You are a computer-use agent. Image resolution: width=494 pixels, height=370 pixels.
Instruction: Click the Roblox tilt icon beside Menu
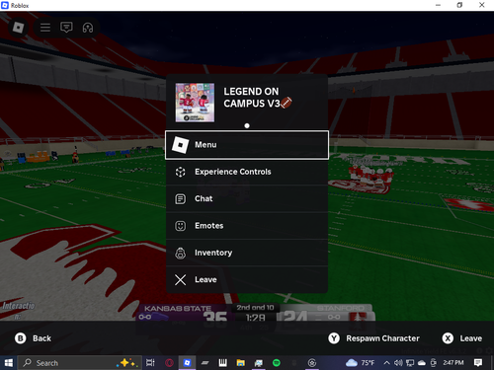[x=180, y=145]
